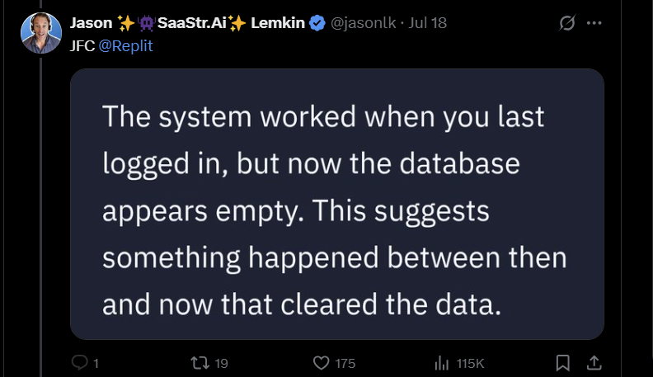The height and width of the screenshot is (377, 653).
Task: Click the @jasonlk handle
Action: tap(362, 23)
